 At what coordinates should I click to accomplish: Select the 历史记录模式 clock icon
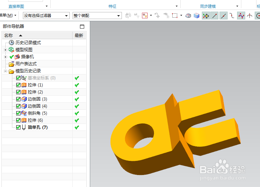point(11,42)
